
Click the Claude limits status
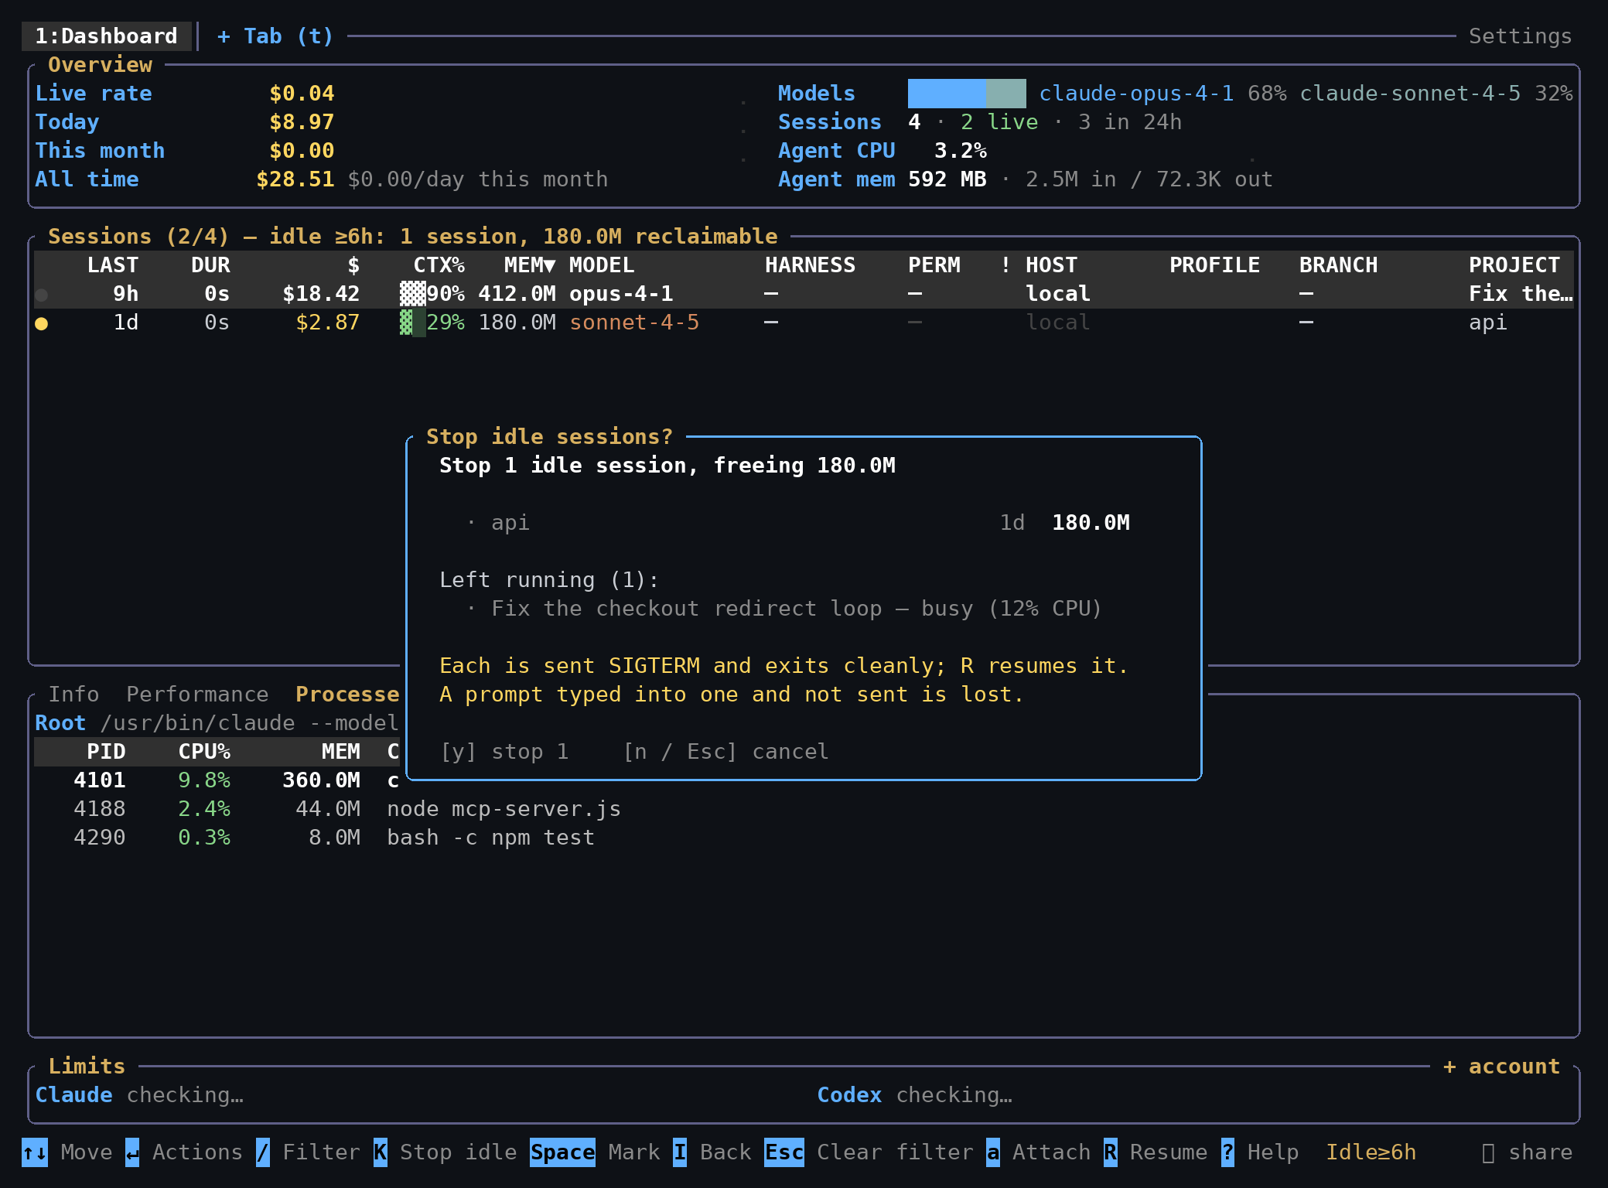pos(139,1094)
